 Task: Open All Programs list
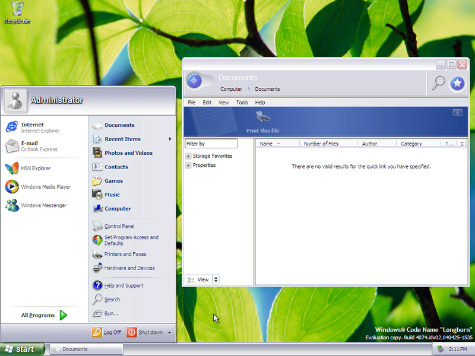click(43, 315)
